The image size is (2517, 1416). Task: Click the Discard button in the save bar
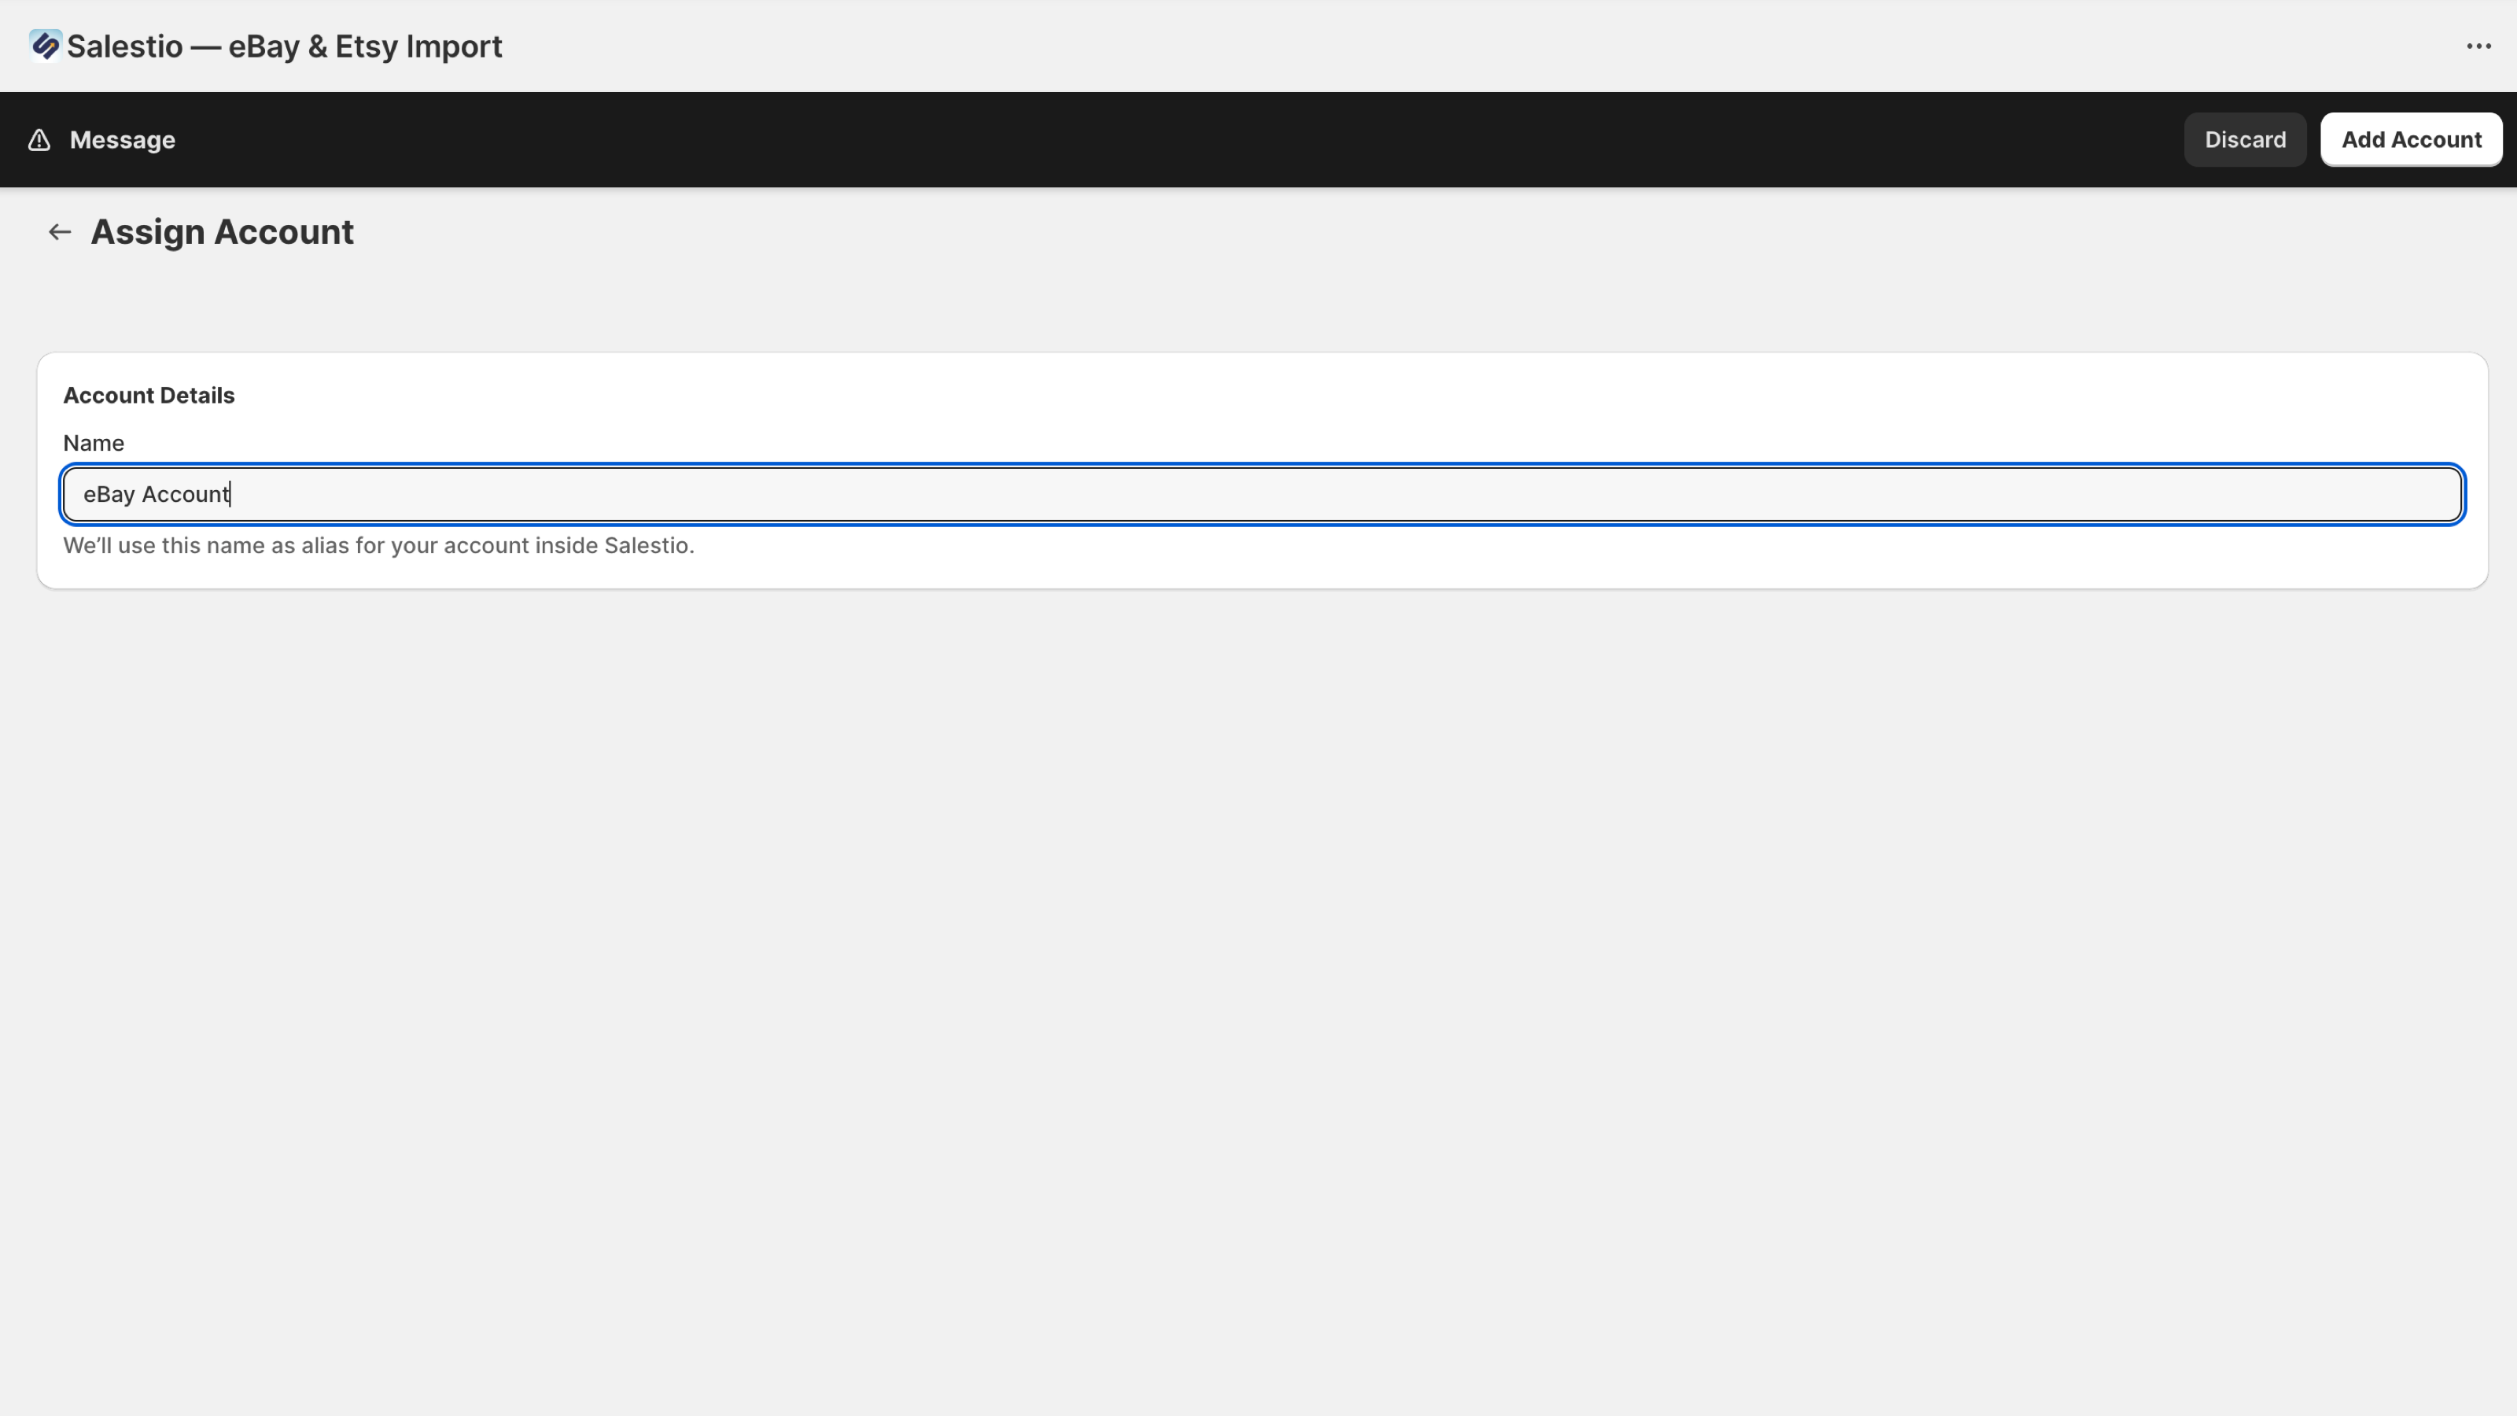tap(2244, 138)
